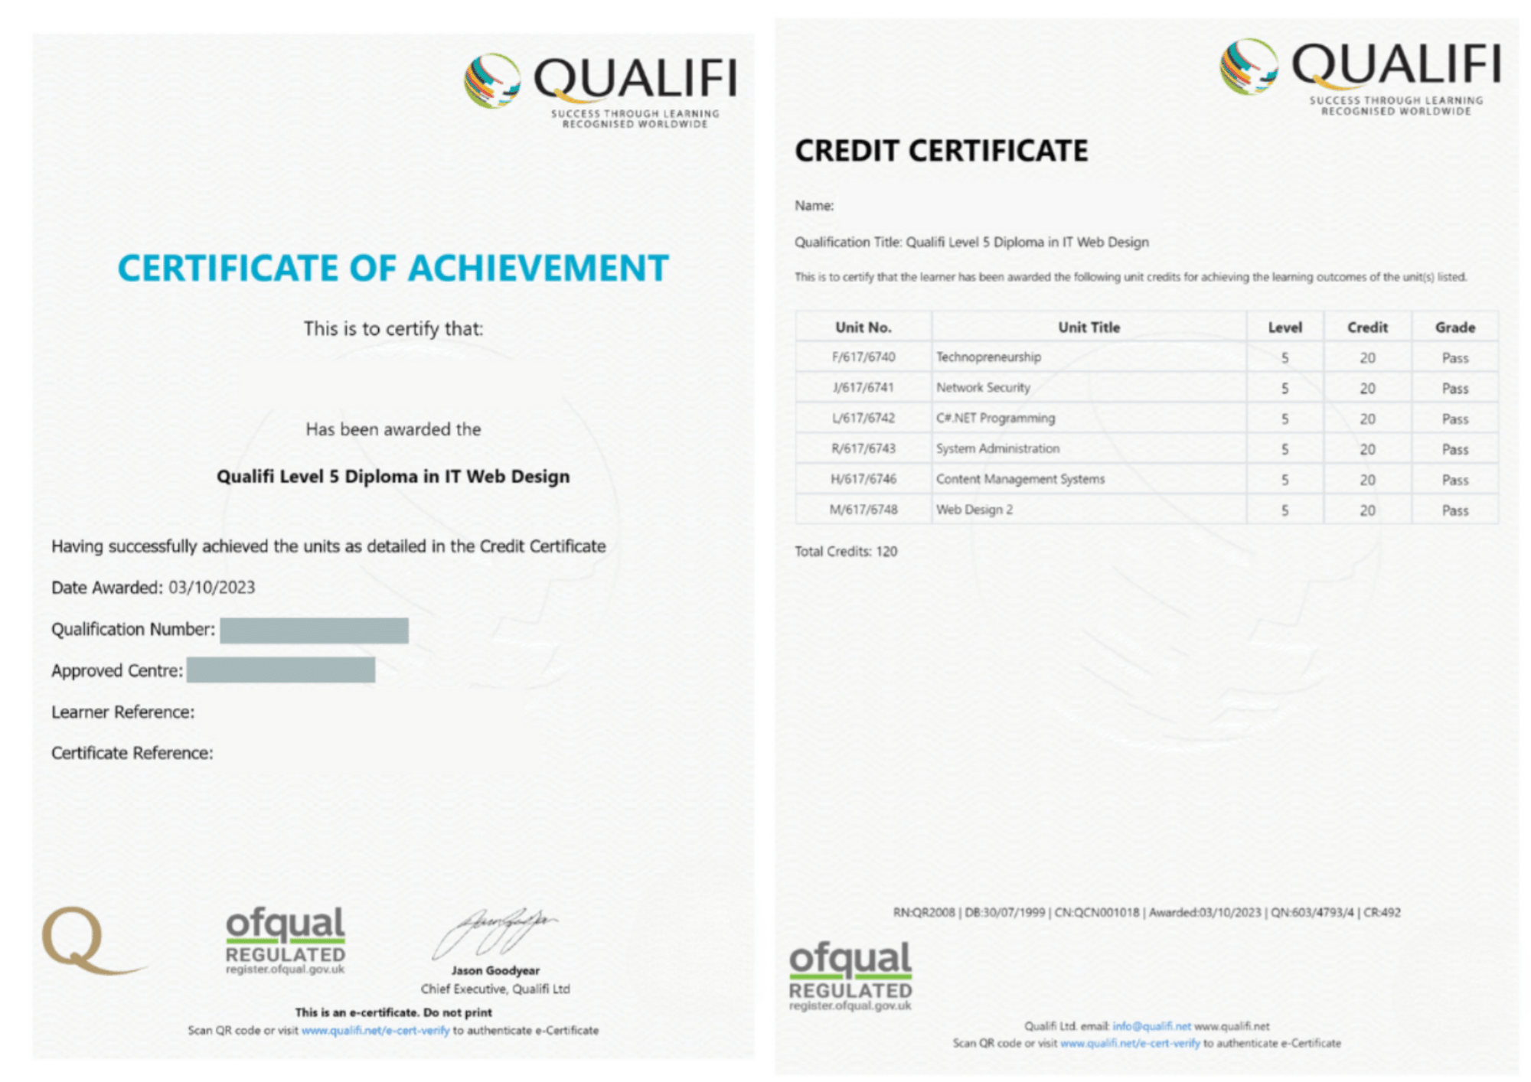Click the CREDIT CERTIFICATE heading
The height and width of the screenshot is (1082, 1531).
pyautogui.click(x=941, y=151)
